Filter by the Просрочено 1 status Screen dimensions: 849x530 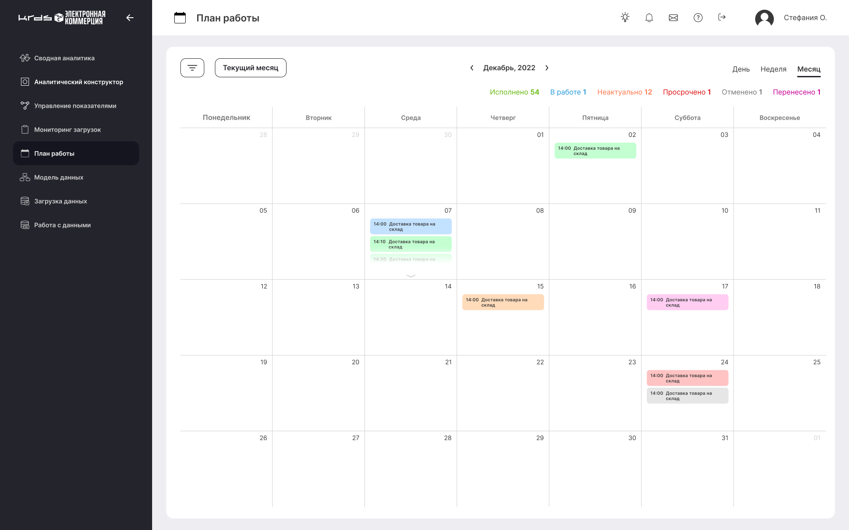pyautogui.click(x=687, y=92)
